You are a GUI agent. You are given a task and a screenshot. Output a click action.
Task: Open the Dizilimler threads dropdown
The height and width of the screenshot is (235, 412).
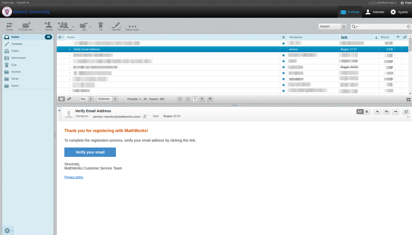coord(107,99)
